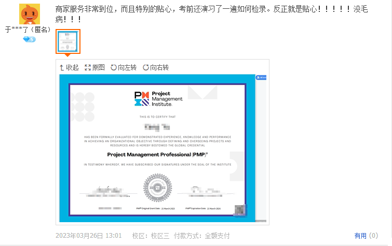Viewport: 392px width, 246px height.
Task: Click the certificate's central seal emblem
Action: (157, 187)
